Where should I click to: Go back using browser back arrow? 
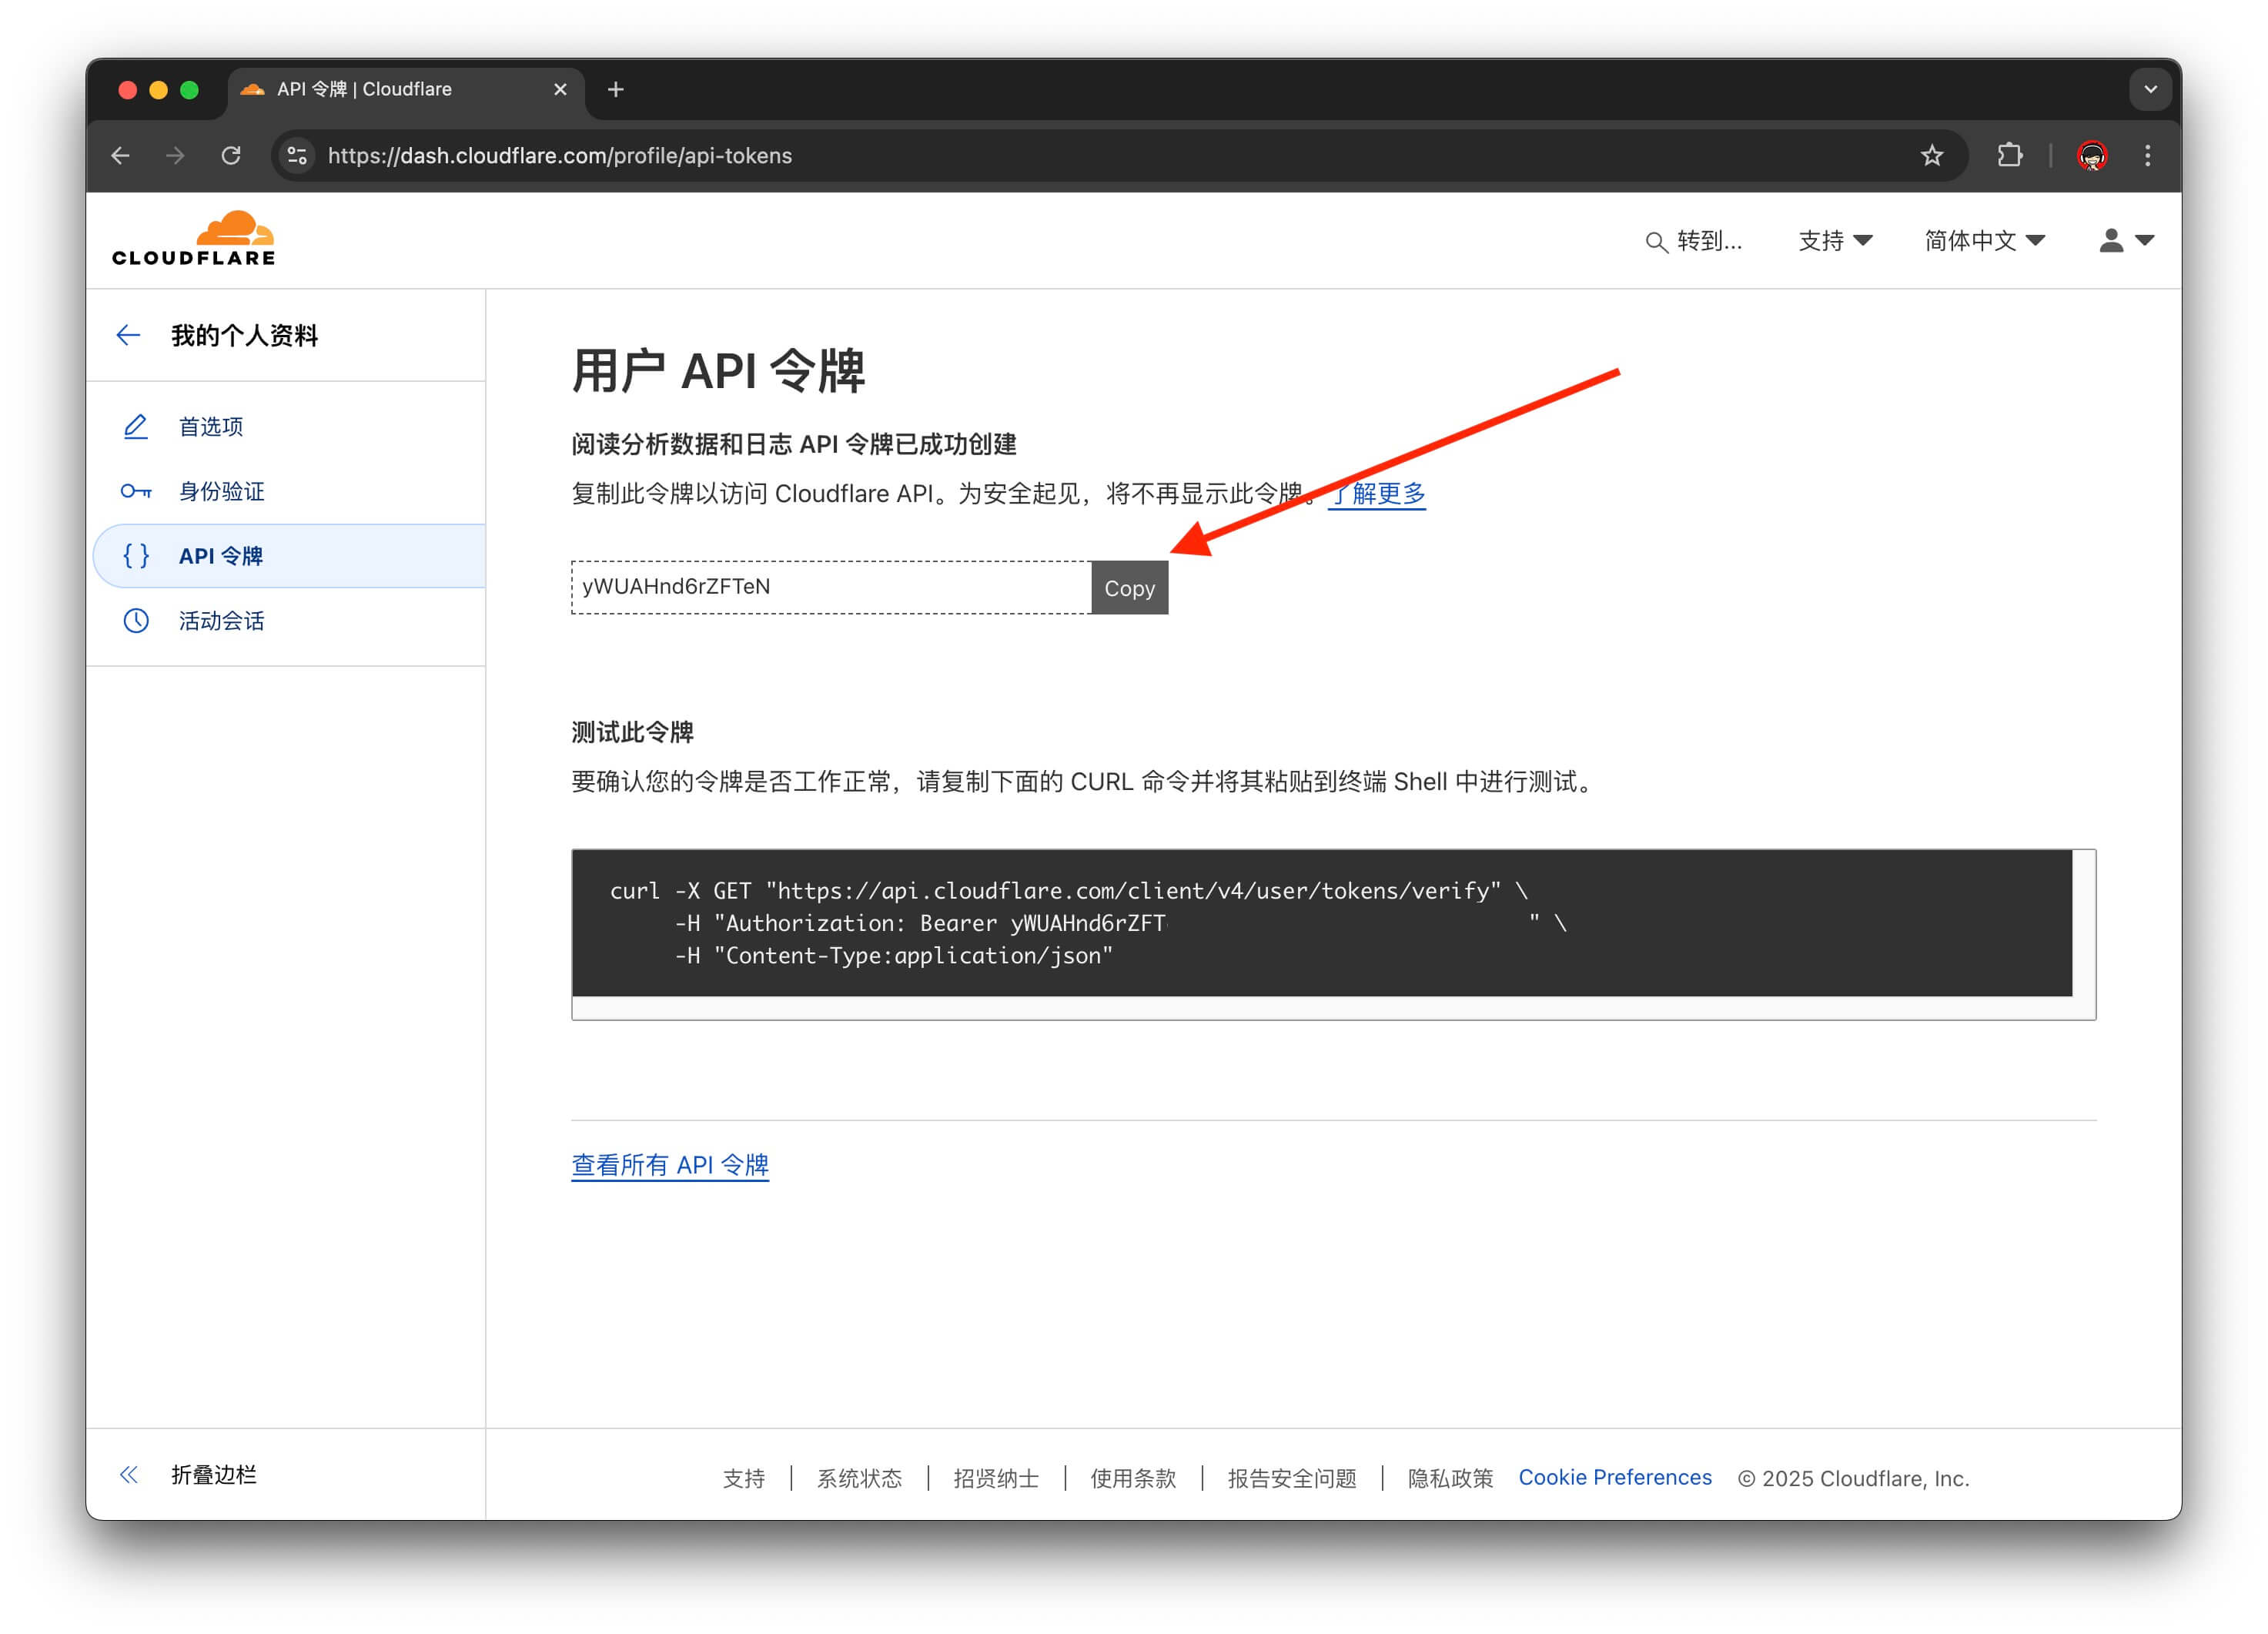click(120, 156)
